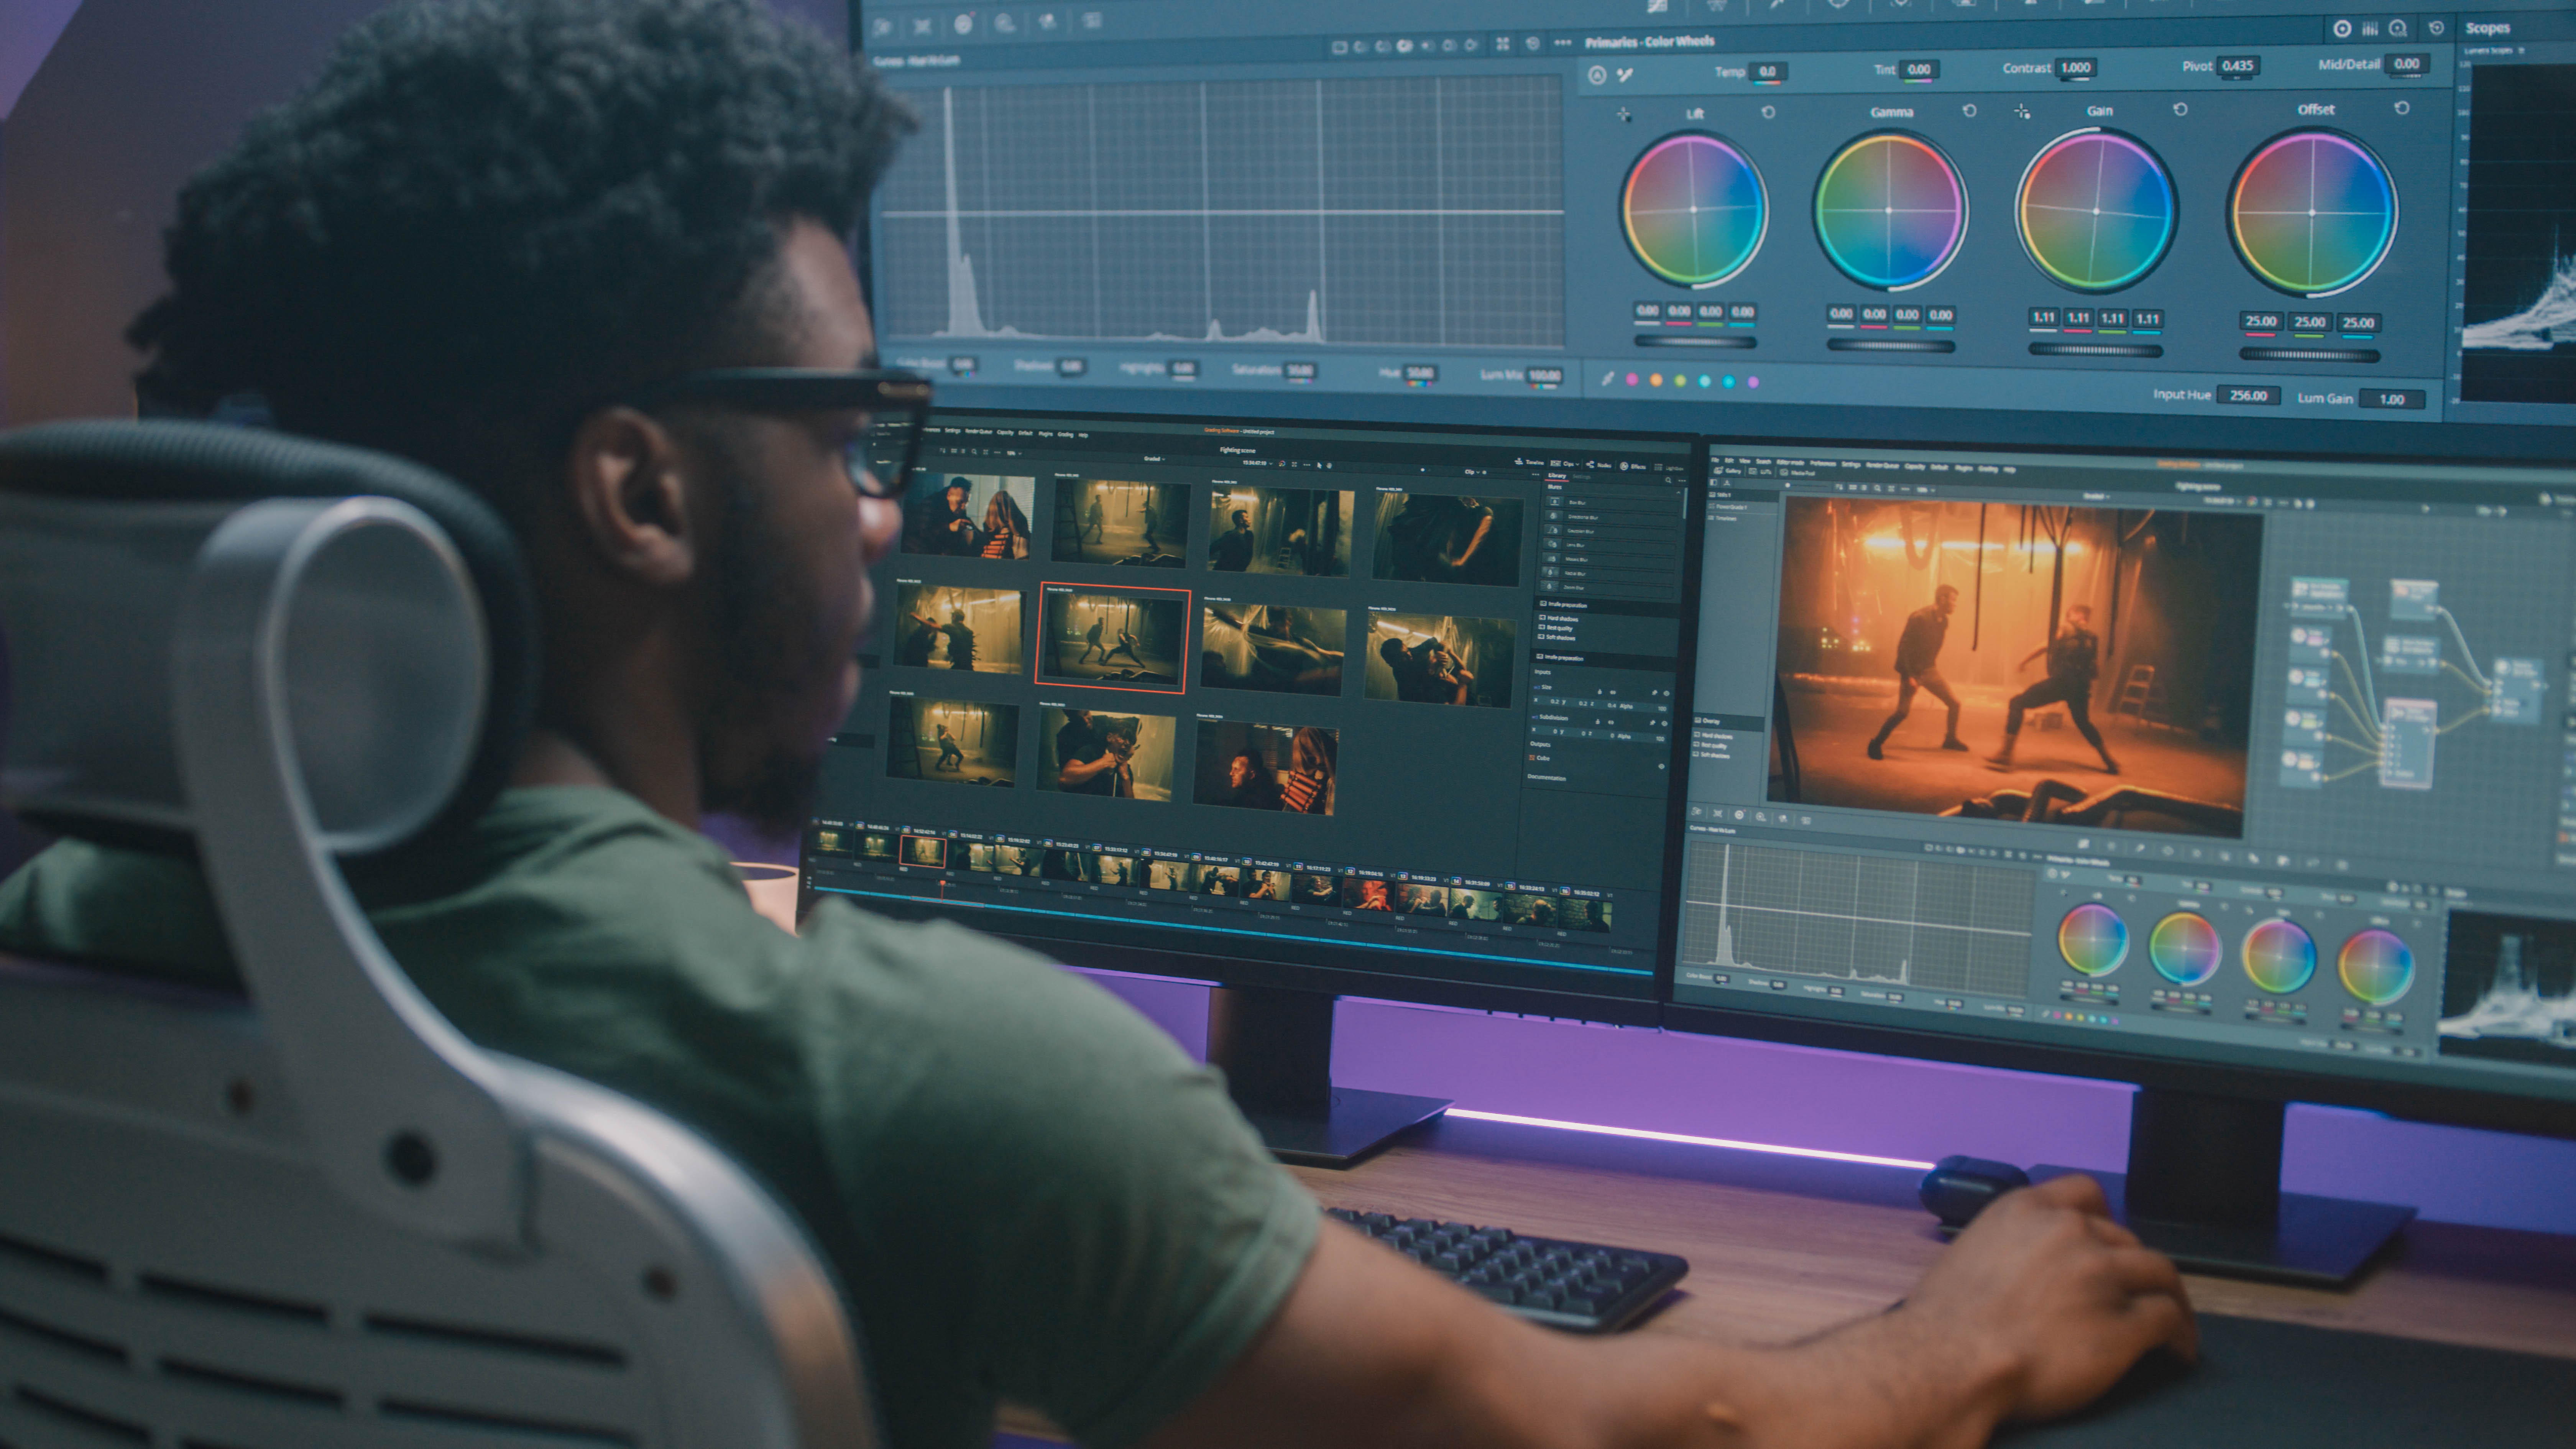Viewport: 2576px width, 1449px height.
Task: Select the Box Blur effect icon
Action: click(1555, 502)
